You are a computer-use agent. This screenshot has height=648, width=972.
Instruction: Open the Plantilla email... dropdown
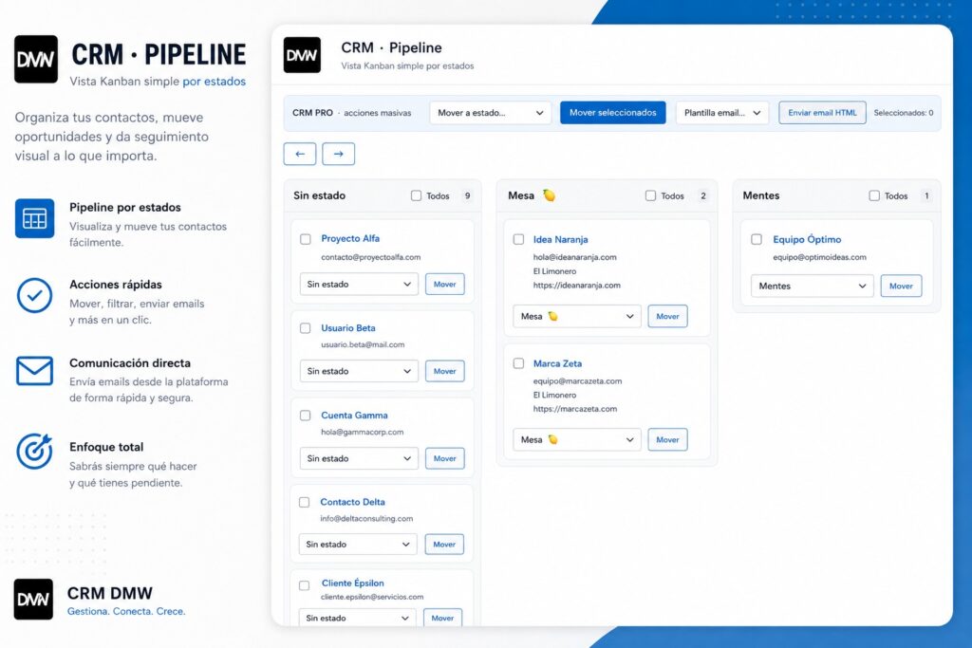coord(722,113)
